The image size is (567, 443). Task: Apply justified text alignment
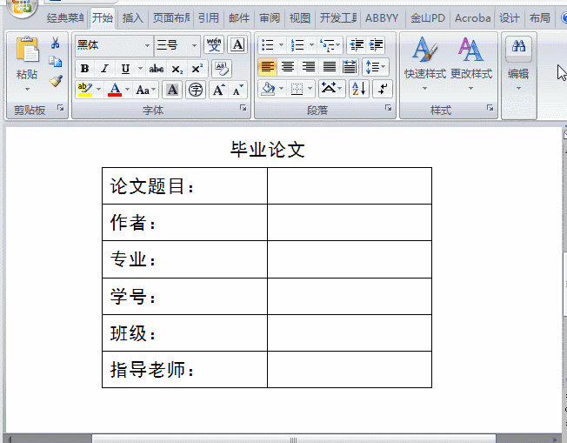tap(329, 67)
